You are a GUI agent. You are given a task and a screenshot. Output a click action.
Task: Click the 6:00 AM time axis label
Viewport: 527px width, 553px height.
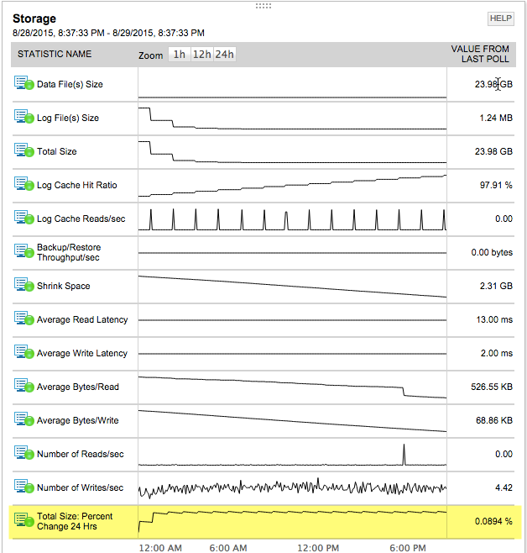[228, 548]
